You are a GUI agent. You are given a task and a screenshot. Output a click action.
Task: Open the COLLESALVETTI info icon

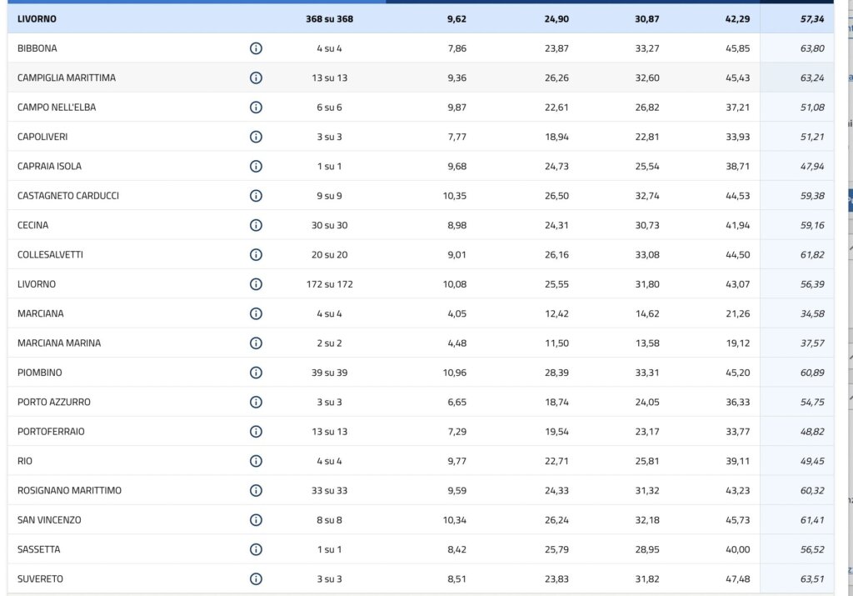[x=256, y=254]
